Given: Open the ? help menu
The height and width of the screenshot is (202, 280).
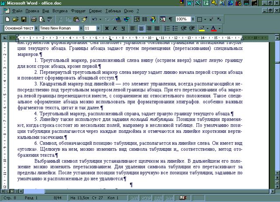Looking at the screenshot, I should tap(138, 11).
